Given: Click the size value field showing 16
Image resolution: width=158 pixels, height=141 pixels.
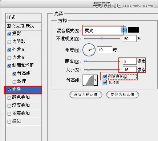Looking at the screenshot, I should pos(130,69).
